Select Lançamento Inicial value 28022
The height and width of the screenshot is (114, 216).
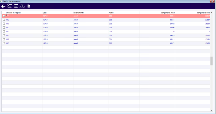coord(172,24)
